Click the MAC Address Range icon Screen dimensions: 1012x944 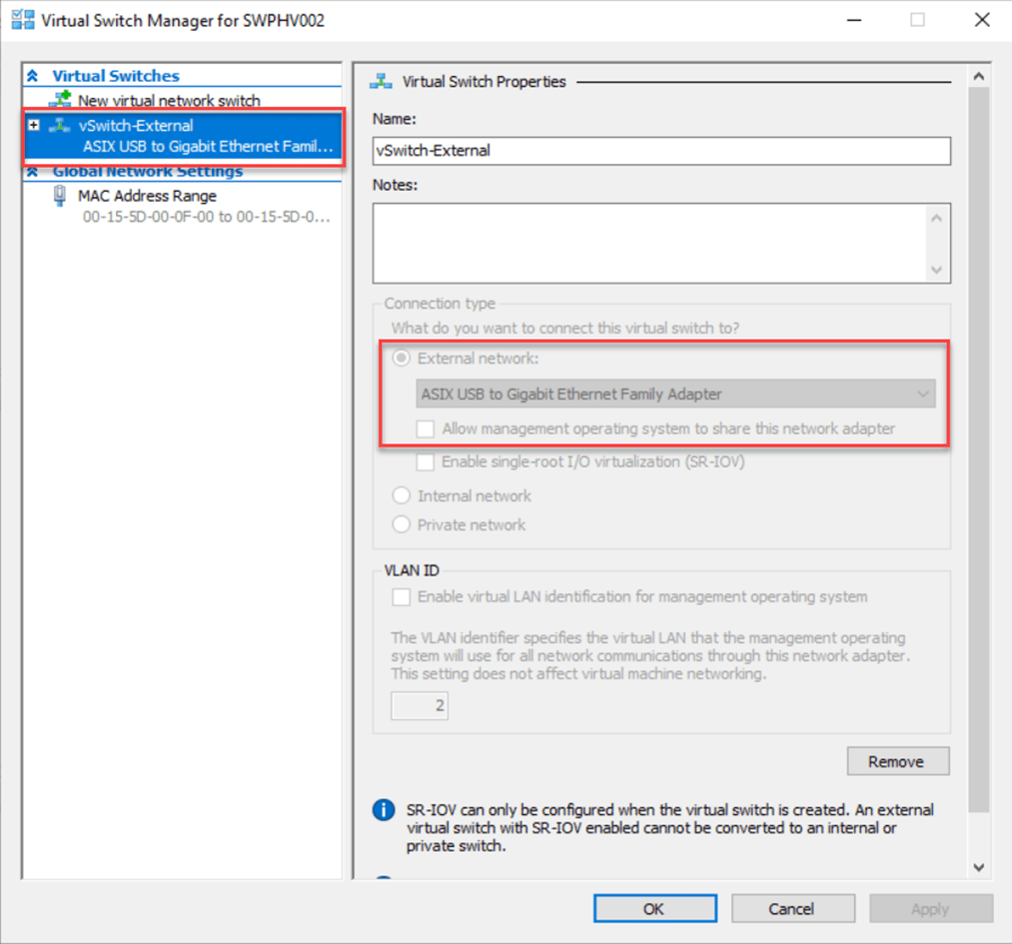click(x=60, y=197)
